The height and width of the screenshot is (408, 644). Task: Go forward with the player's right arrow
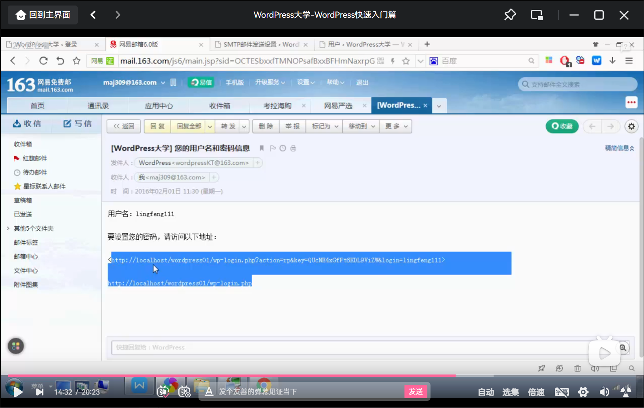(x=118, y=15)
